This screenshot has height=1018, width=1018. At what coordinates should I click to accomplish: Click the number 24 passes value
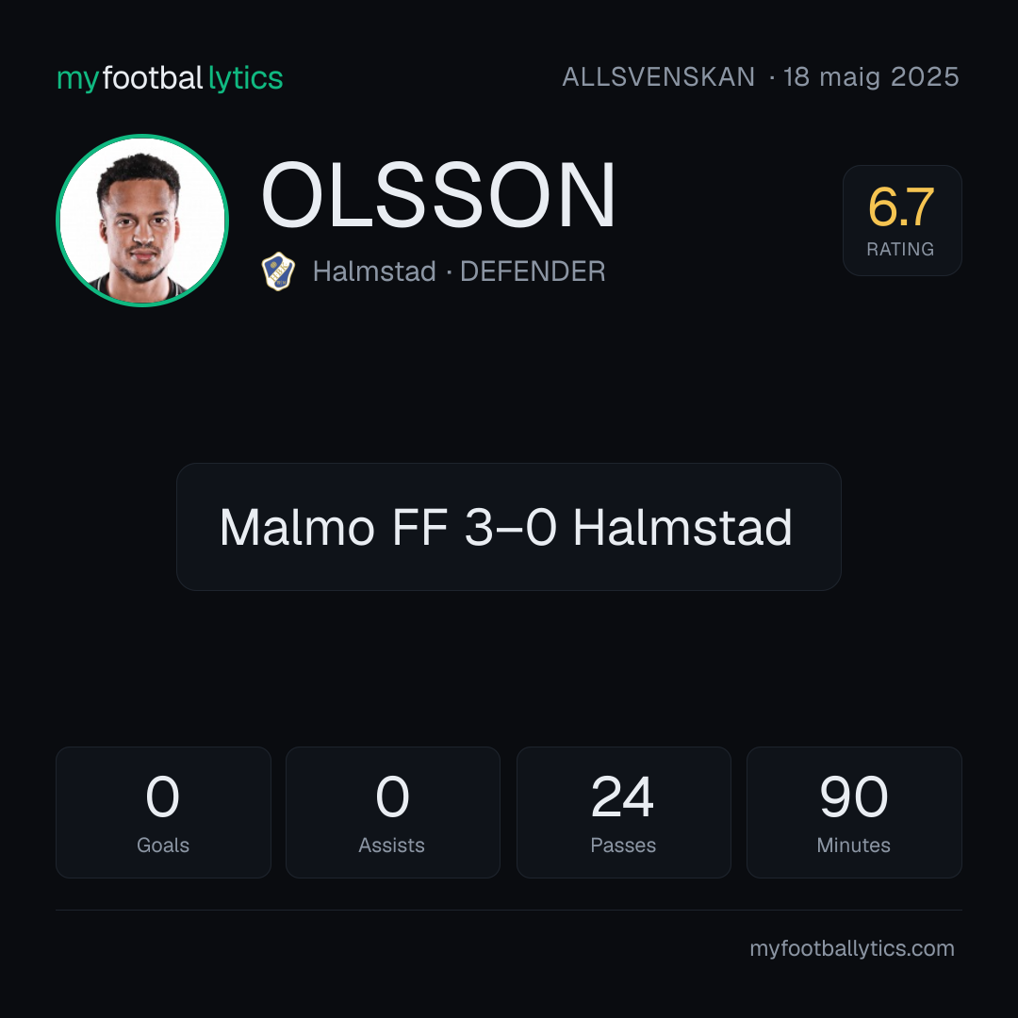pos(622,796)
